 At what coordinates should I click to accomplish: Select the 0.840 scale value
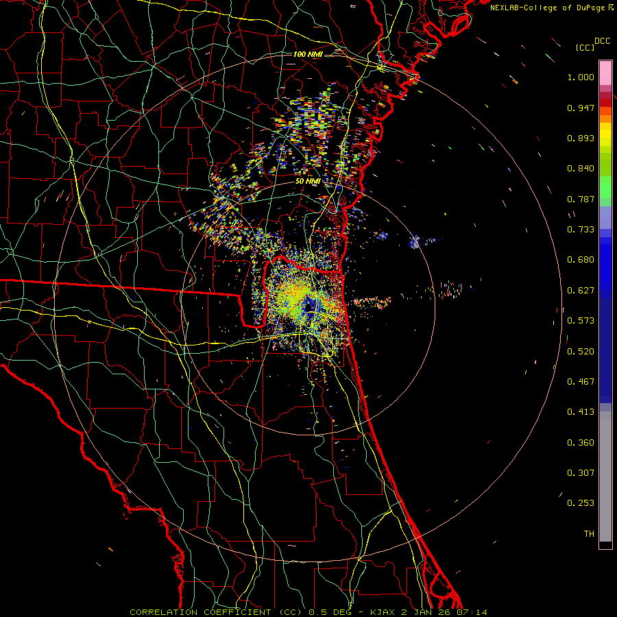tap(581, 169)
